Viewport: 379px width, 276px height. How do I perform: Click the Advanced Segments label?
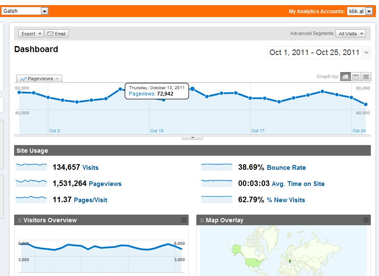pyautogui.click(x=312, y=33)
